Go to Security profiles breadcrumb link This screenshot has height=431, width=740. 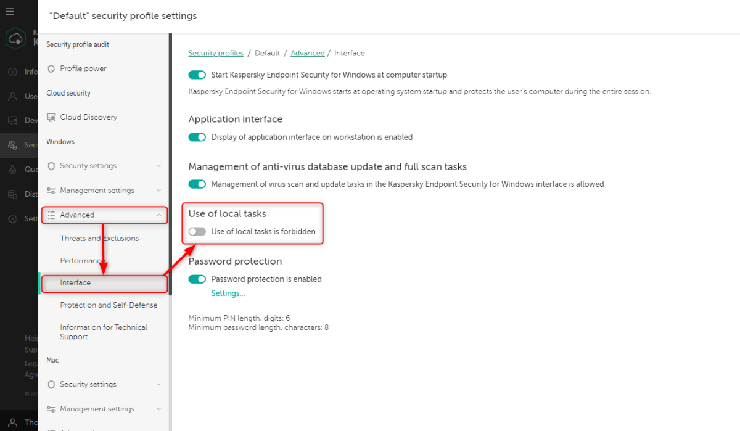(216, 54)
